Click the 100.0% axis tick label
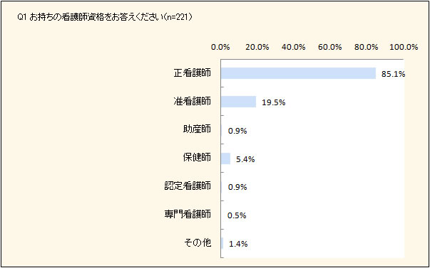This screenshot has height=268, width=430. [x=404, y=47]
